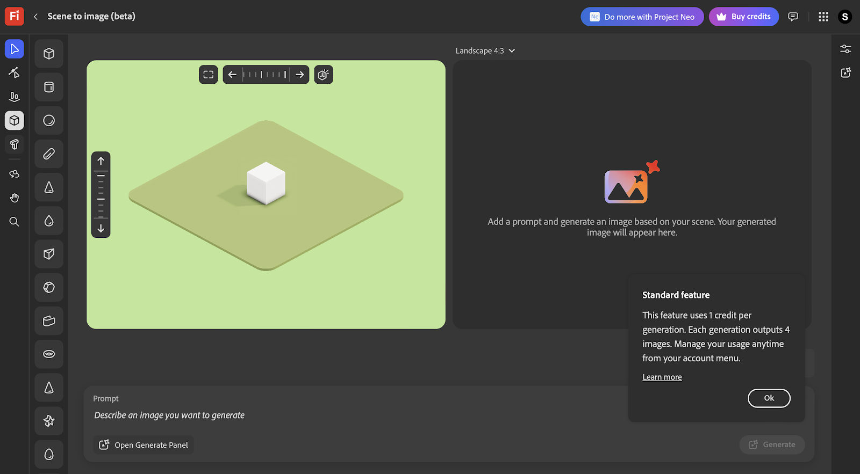
Task: Click the Generate button
Action: [x=772, y=444]
